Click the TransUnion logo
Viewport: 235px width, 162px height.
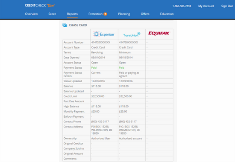click(x=132, y=35)
